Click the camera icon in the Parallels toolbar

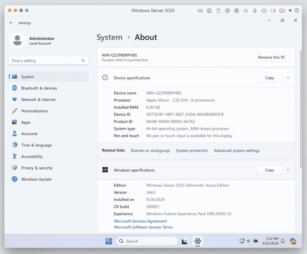273,10
